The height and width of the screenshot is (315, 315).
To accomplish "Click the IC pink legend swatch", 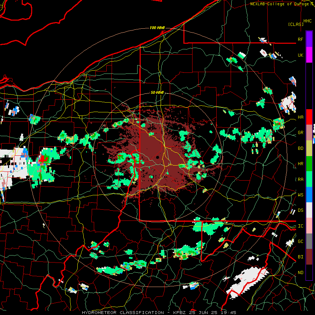I will pos(309,226).
